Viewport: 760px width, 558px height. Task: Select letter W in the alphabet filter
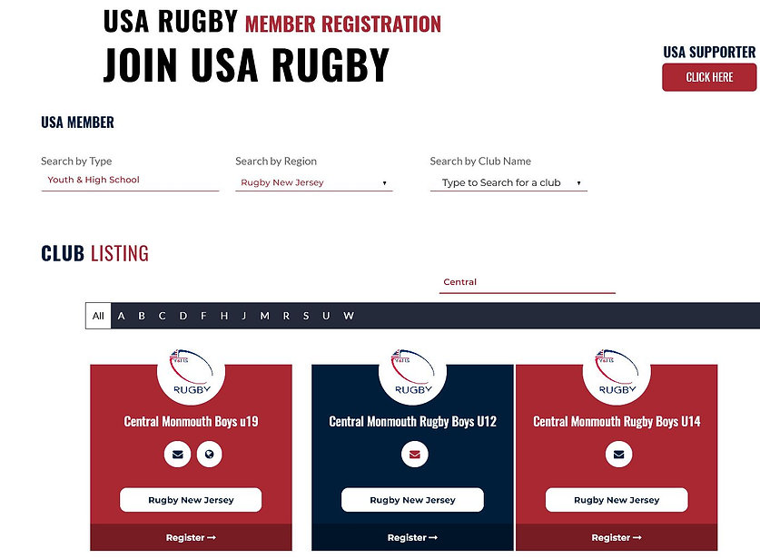coord(349,316)
